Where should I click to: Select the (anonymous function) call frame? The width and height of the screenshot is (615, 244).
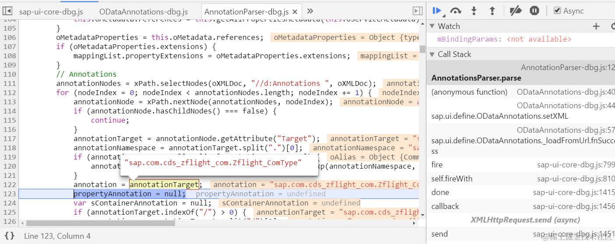pos(520,92)
